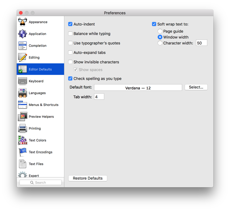Go to the Completion preferences

click(40, 46)
